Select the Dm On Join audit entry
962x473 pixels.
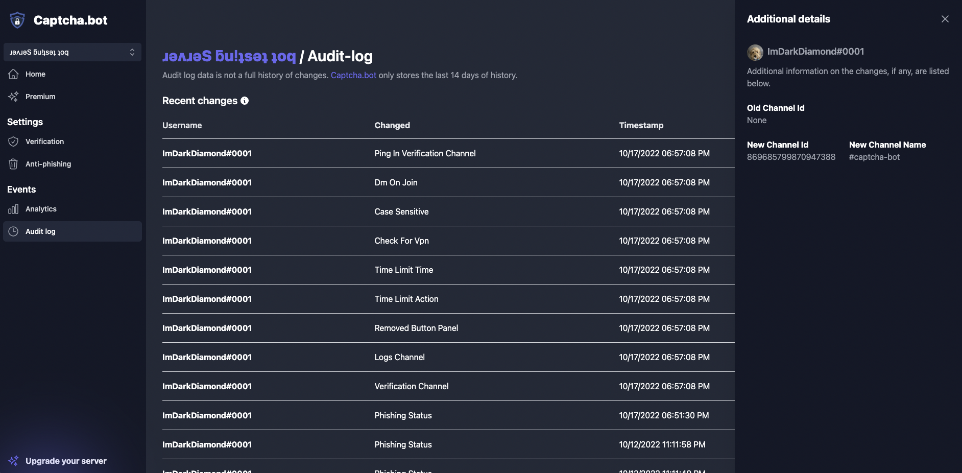[447, 182]
